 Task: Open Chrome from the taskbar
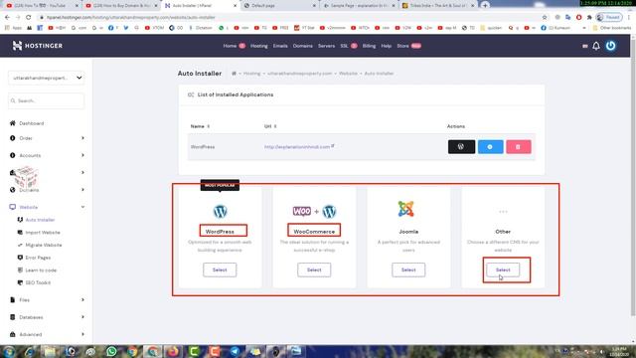click(x=132, y=351)
